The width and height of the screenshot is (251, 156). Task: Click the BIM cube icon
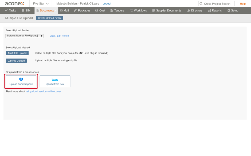pos(23,11)
